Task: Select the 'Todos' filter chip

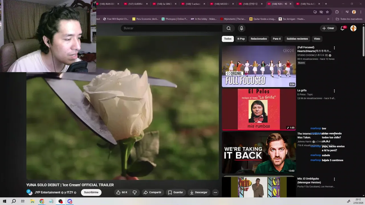Action: pyautogui.click(x=228, y=39)
